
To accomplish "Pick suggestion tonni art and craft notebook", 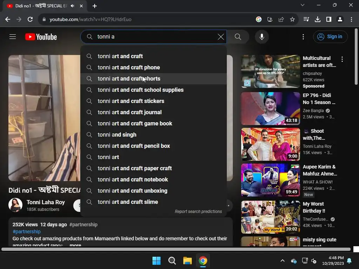I will click(154, 180).
